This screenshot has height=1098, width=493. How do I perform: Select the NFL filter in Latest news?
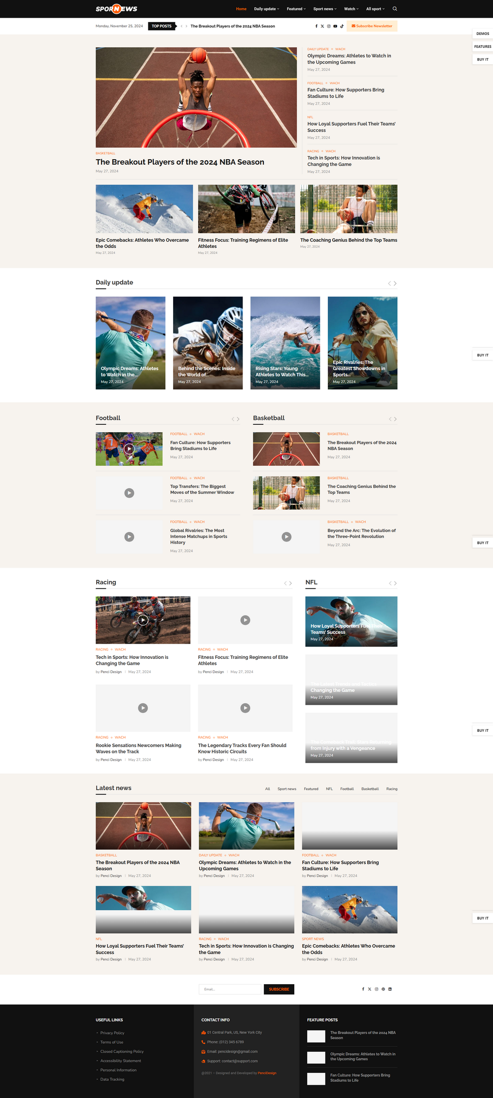pos(329,789)
